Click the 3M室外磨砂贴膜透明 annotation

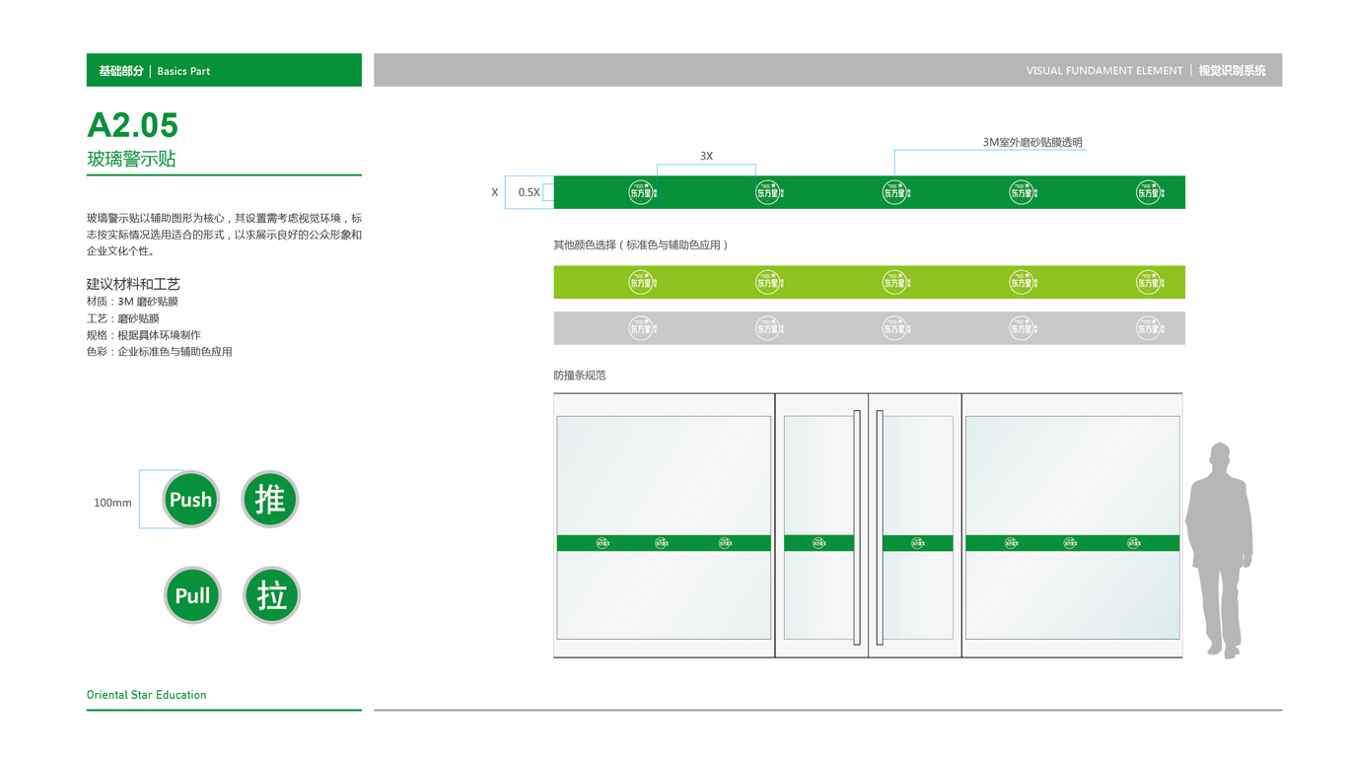pyautogui.click(x=1032, y=142)
